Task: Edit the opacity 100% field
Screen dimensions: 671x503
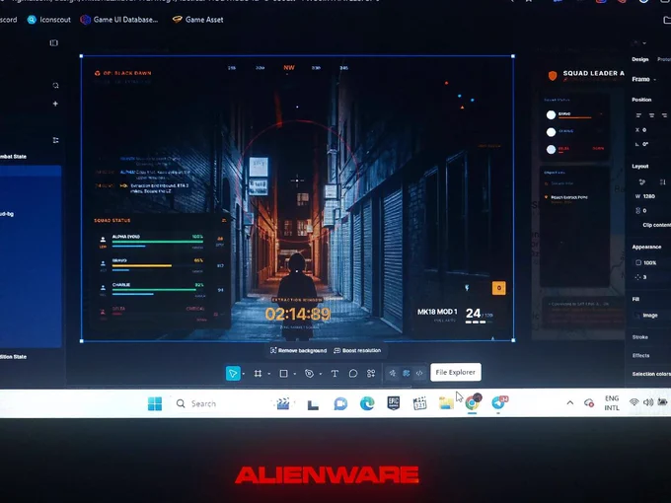Action: pos(650,262)
